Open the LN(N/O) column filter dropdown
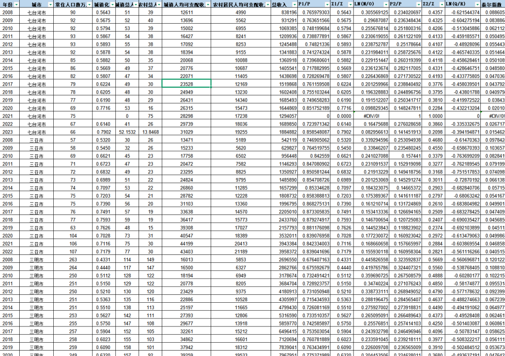The height and width of the screenshot is (356, 505). (385, 4)
